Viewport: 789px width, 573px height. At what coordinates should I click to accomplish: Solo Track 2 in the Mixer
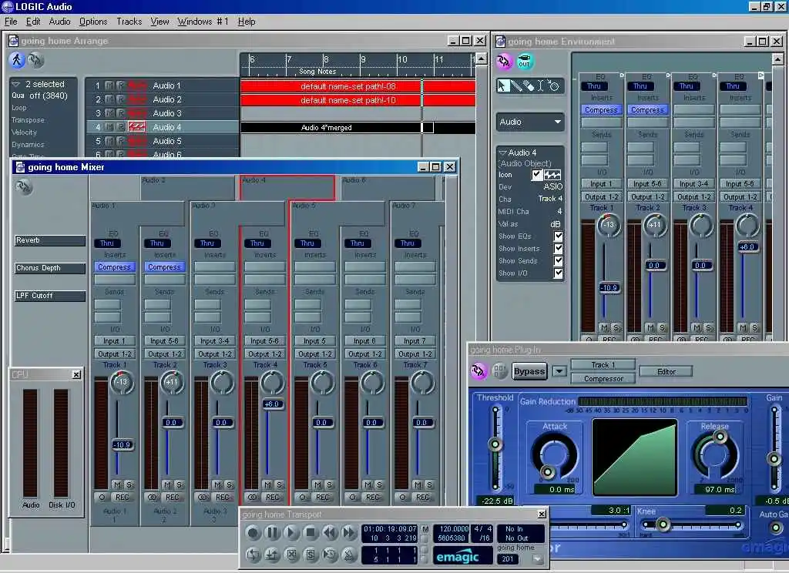coord(180,484)
